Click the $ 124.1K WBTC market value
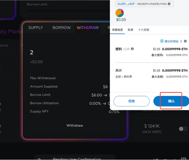Viewport: 189px width, 160px height. coord(152,126)
